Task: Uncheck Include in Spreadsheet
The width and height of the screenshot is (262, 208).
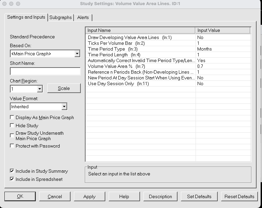Action: (12, 179)
